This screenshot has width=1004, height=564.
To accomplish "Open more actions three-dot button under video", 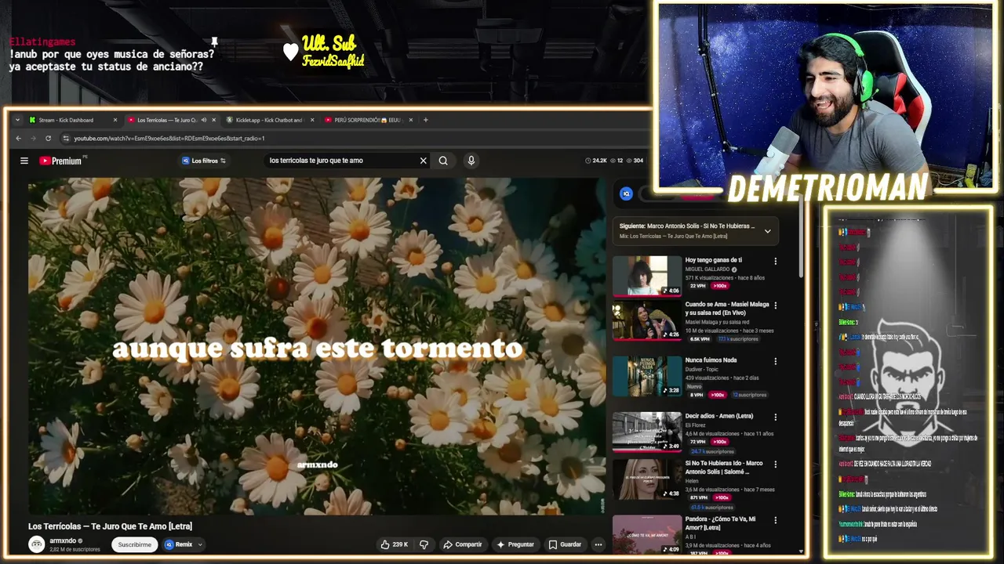I will tap(598, 544).
